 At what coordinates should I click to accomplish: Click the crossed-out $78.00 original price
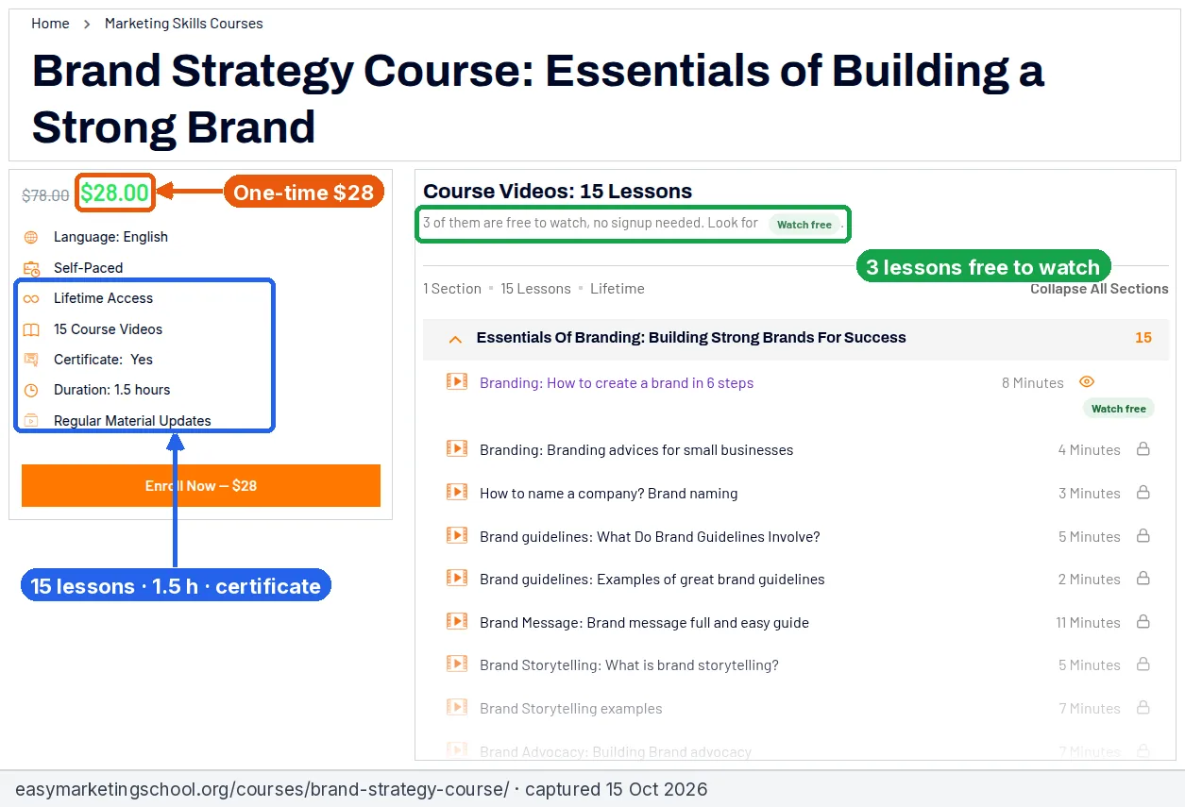click(45, 195)
